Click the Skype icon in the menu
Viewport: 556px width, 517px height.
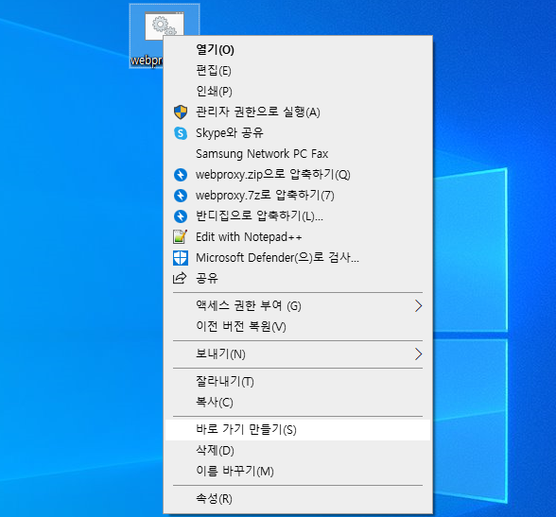181,133
